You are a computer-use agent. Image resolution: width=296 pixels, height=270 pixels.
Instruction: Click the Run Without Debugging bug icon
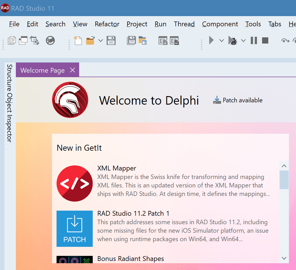[233, 40]
